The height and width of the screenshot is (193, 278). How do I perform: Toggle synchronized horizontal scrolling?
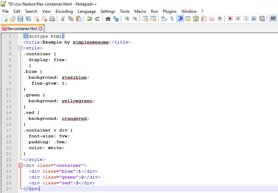click(x=153, y=19)
